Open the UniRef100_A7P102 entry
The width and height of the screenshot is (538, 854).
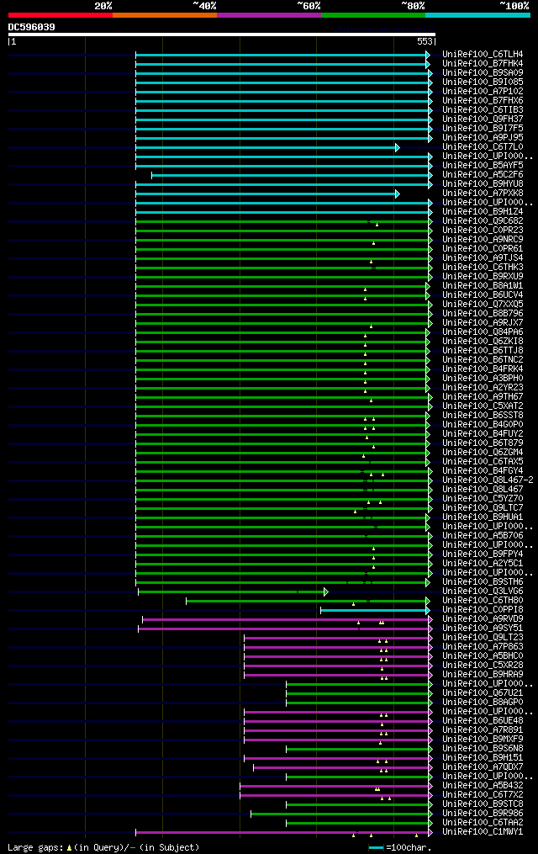pyautogui.click(x=483, y=92)
